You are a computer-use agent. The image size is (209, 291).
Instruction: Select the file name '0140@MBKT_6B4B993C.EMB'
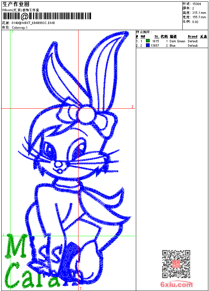[33, 23]
